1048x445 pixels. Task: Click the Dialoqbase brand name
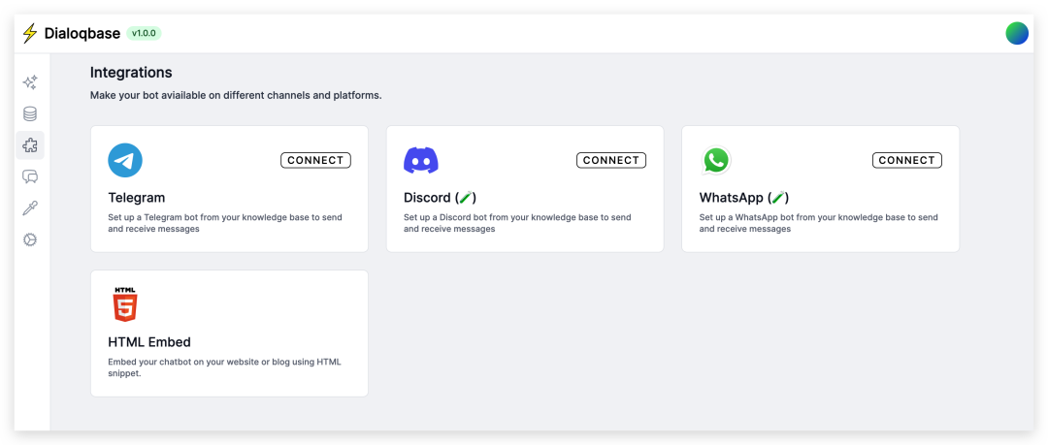tap(82, 34)
